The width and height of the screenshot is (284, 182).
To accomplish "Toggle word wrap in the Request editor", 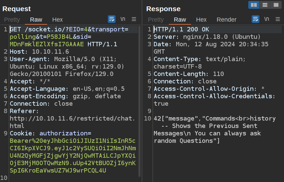I will point(112,19).
